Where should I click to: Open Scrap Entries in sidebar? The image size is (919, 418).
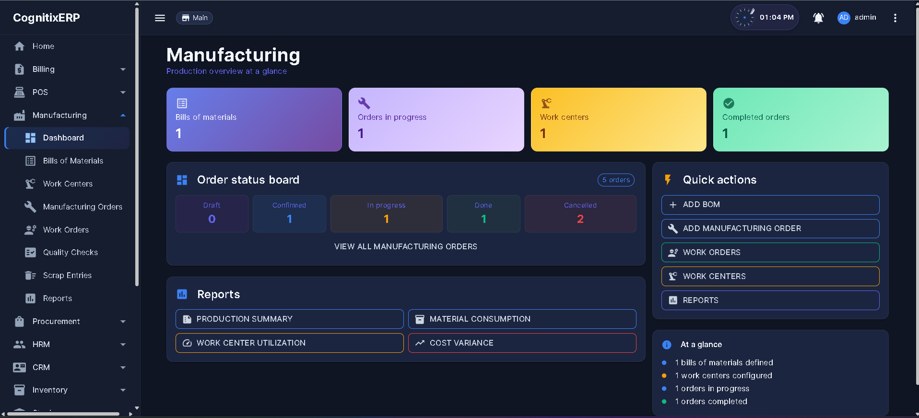pos(67,275)
